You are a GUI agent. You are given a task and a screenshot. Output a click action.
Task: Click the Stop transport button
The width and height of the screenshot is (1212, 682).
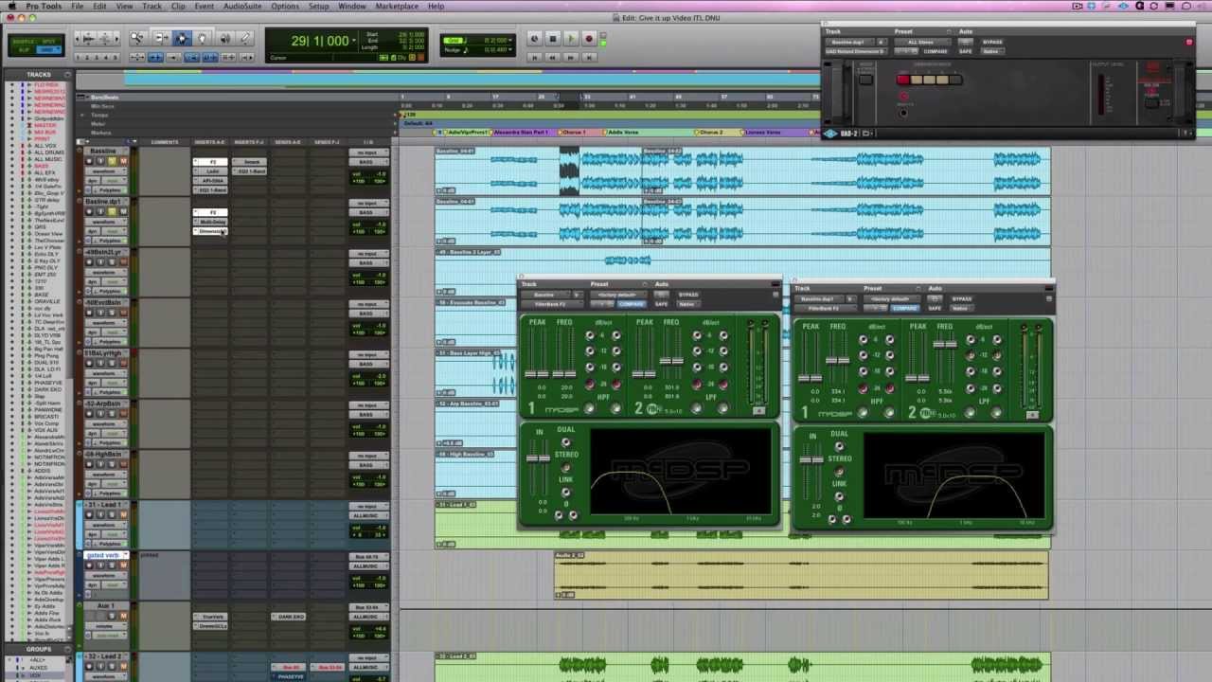[x=553, y=39]
